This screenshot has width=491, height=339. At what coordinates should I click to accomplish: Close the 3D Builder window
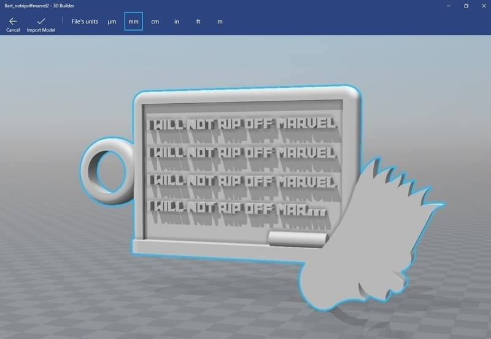coord(484,6)
